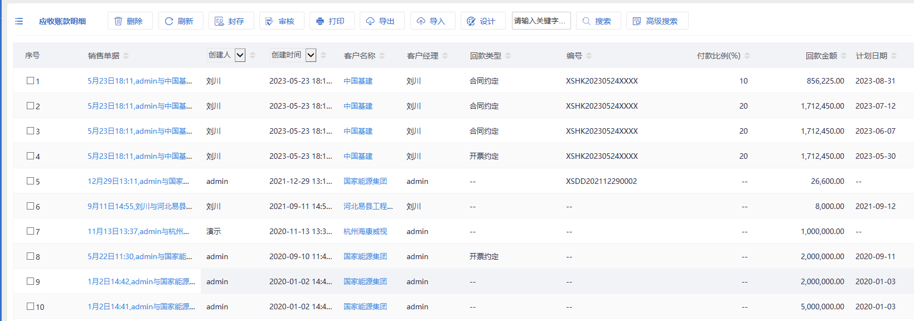Sort by the 销售单据 column arrows
914x321 pixels.
[x=126, y=56]
